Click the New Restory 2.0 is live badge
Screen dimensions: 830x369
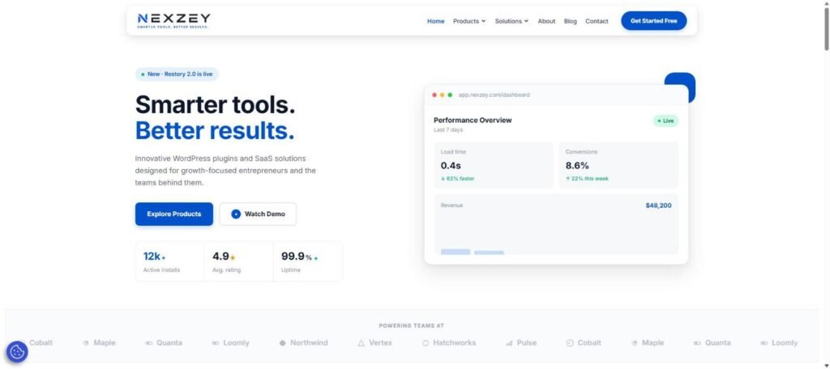tap(177, 74)
